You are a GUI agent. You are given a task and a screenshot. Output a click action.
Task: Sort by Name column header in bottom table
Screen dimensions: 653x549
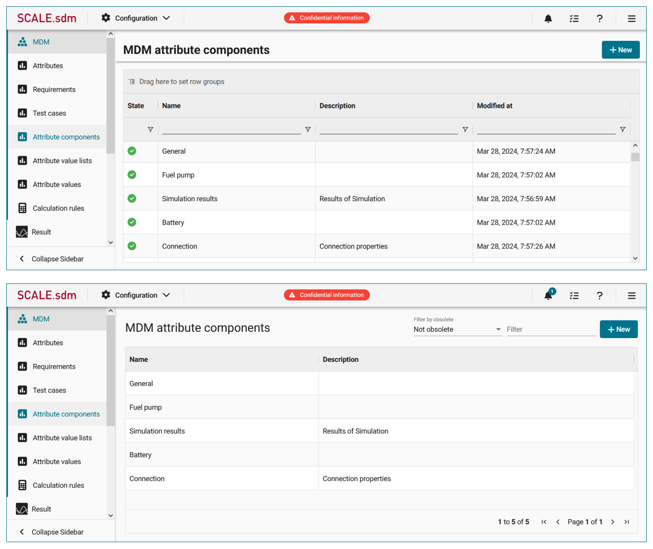[x=139, y=359]
